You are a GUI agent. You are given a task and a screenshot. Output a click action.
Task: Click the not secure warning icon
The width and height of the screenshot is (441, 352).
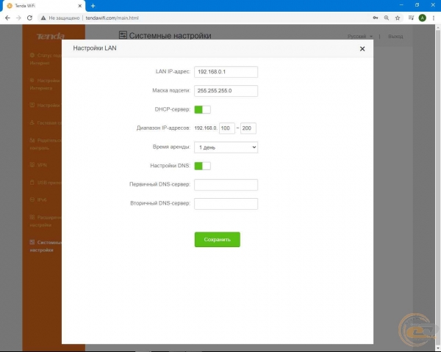(x=43, y=18)
